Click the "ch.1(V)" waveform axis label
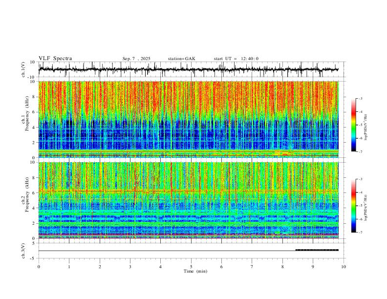 23,69
